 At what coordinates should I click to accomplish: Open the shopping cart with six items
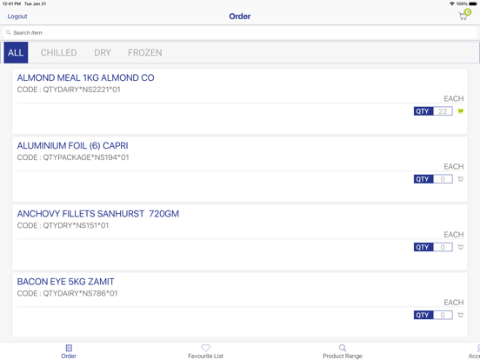pyautogui.click(x=463, y=16)
